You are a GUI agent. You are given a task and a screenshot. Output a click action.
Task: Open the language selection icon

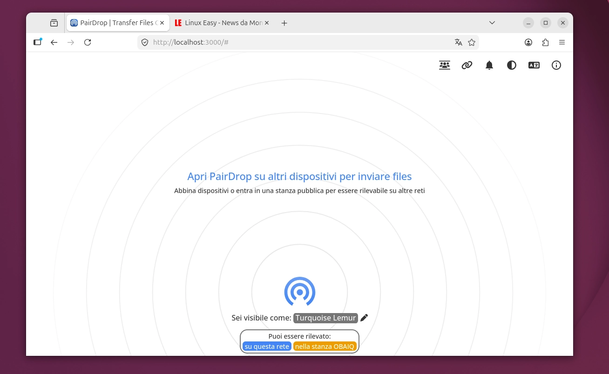tap(534, 66)
